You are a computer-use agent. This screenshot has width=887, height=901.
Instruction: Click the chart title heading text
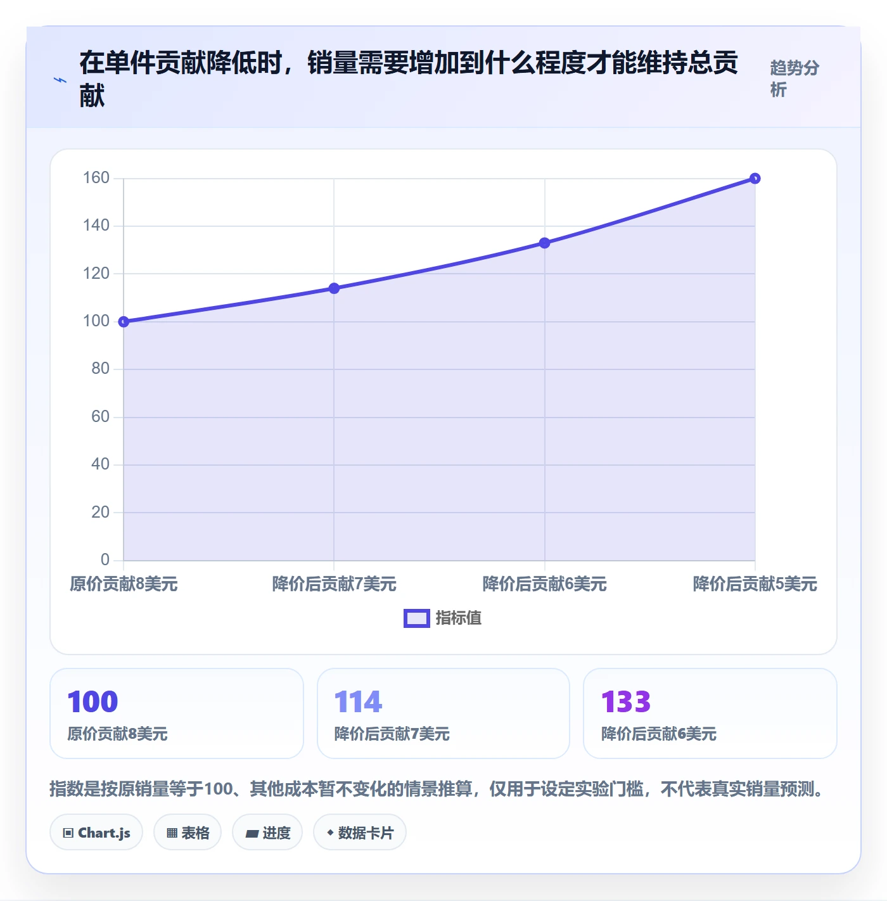pos(409,79)
